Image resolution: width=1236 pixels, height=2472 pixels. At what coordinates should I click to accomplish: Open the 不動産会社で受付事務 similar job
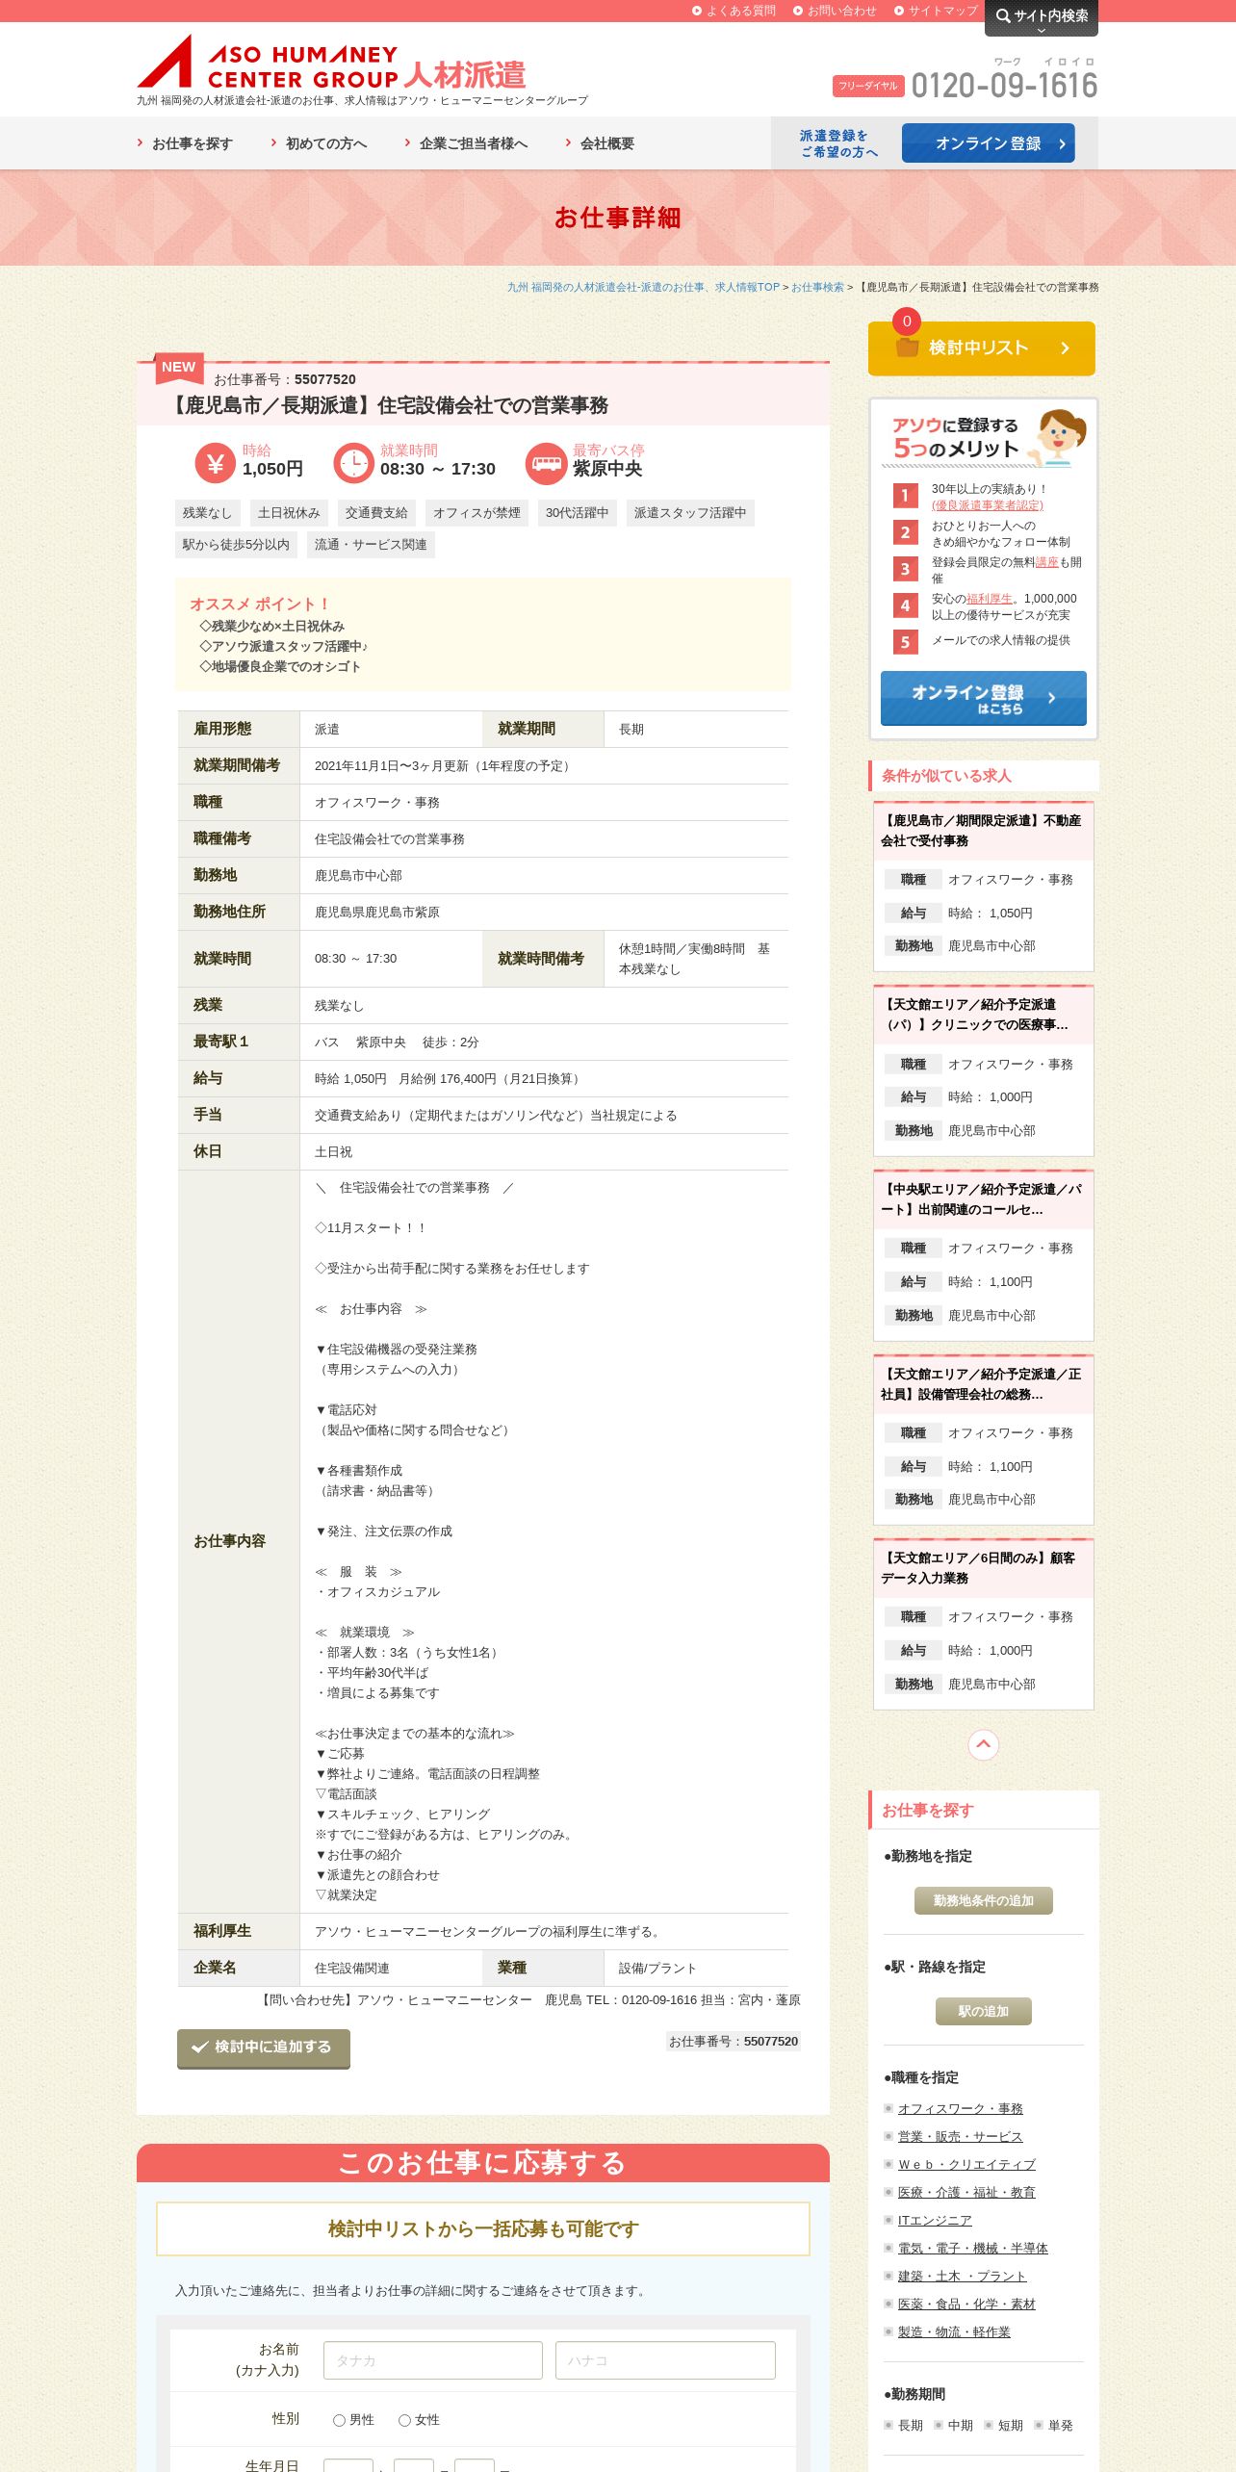[983, 831]
